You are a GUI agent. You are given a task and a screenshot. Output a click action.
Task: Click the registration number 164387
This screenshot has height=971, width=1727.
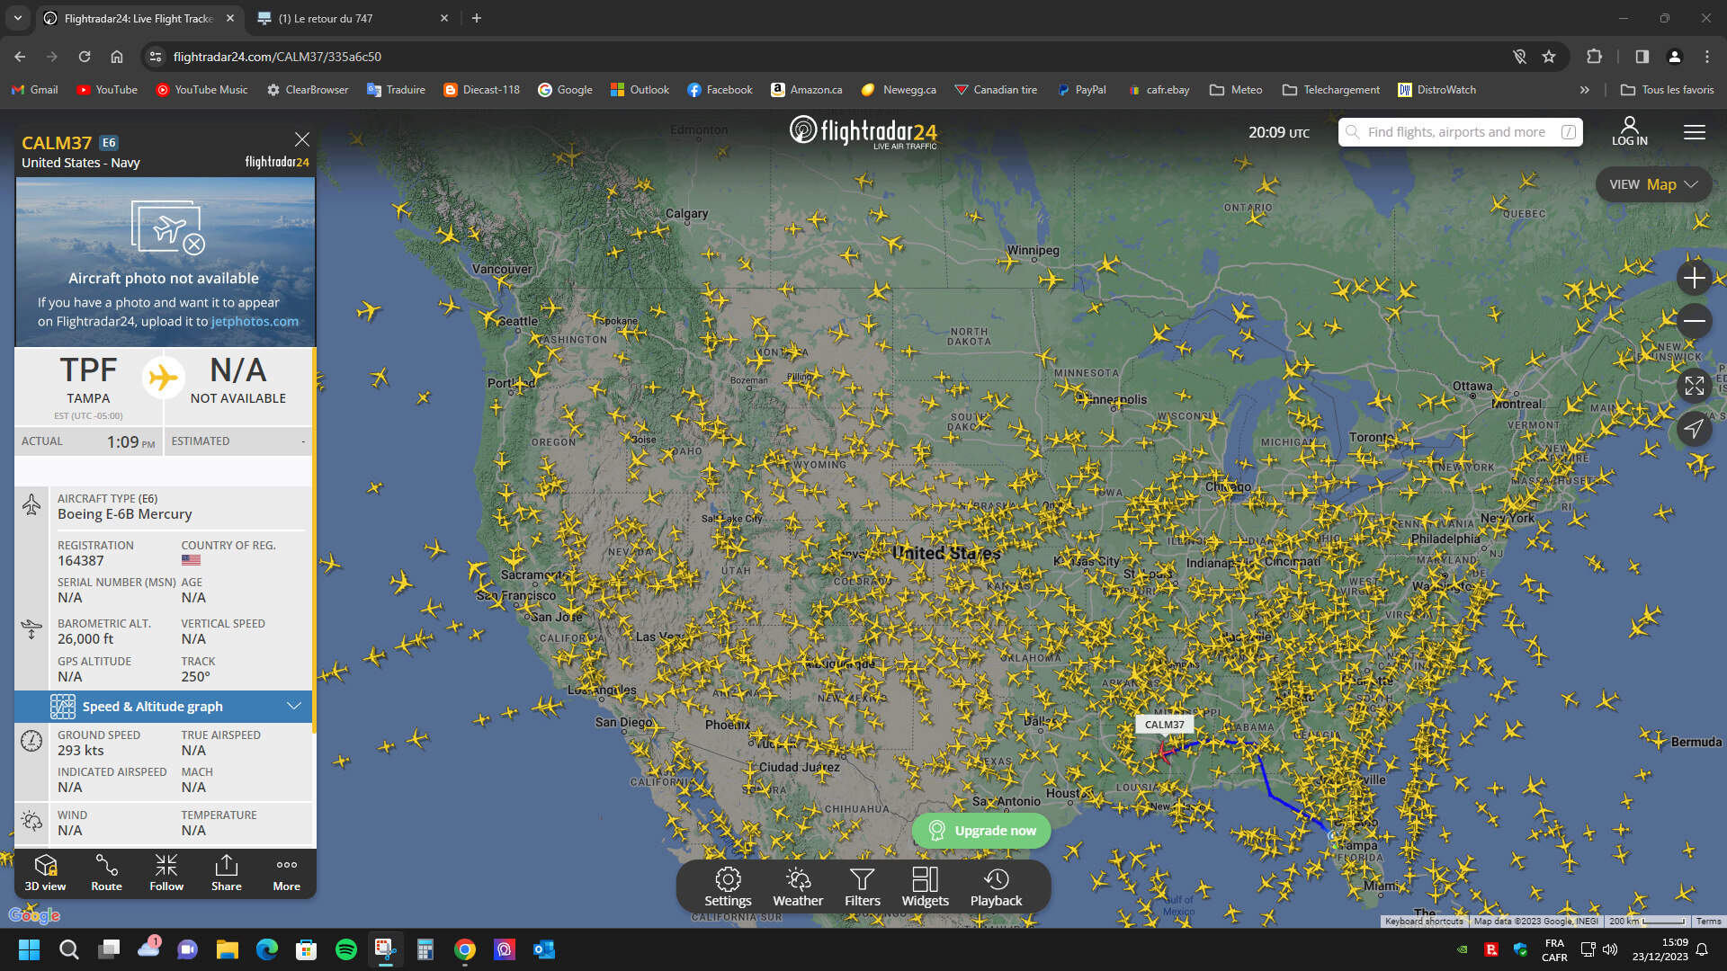[x=81, y=561]
